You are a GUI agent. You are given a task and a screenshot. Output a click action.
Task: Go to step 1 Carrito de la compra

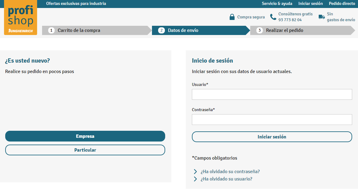(x=97, y=30)
